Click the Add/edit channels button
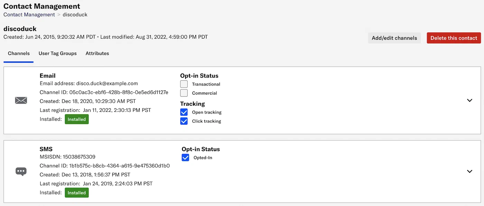484x206 pixels. point(394,38)
